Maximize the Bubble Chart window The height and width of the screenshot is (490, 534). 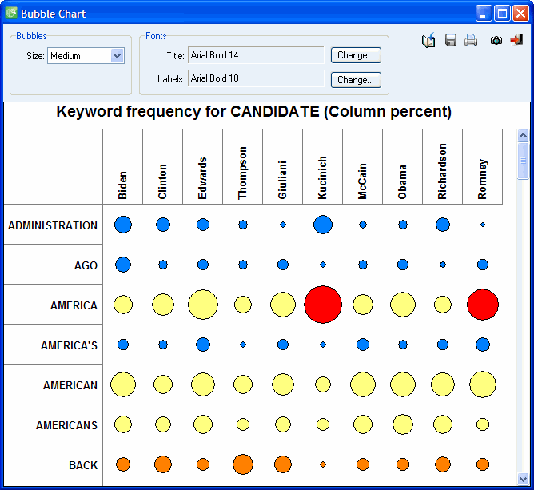click(x=502, y=13)
